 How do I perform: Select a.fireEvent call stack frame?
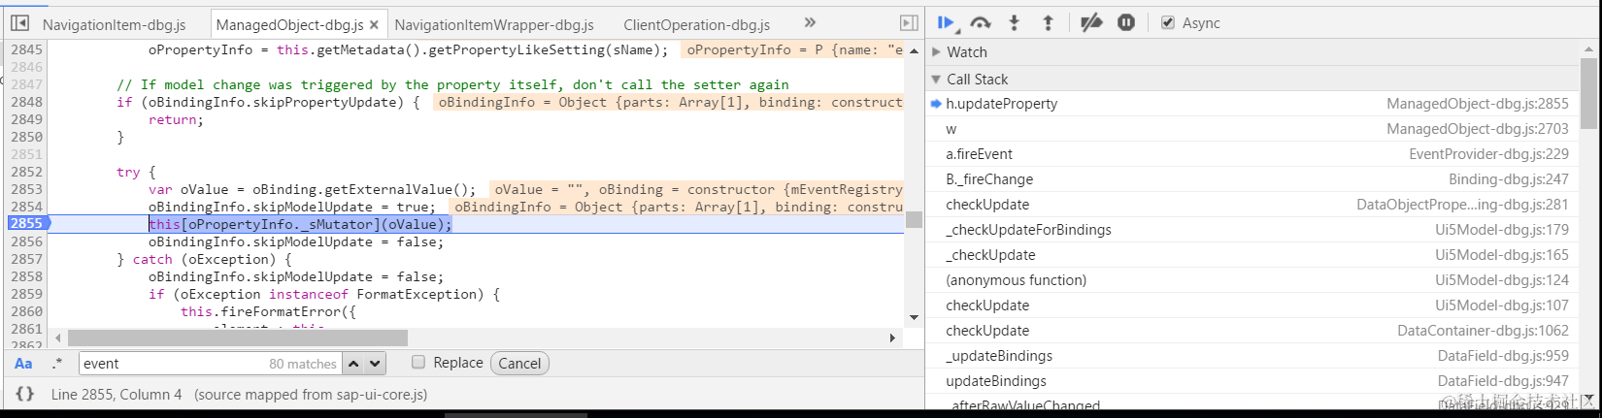point(1253,154)
